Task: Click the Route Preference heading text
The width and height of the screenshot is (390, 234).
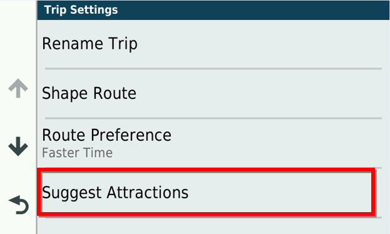Action: pos(106,135)
